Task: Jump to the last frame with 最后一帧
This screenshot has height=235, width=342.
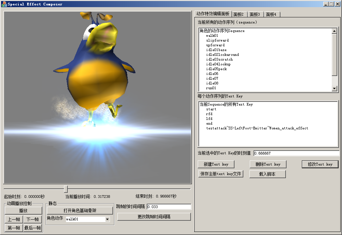Action: point(33,228)
